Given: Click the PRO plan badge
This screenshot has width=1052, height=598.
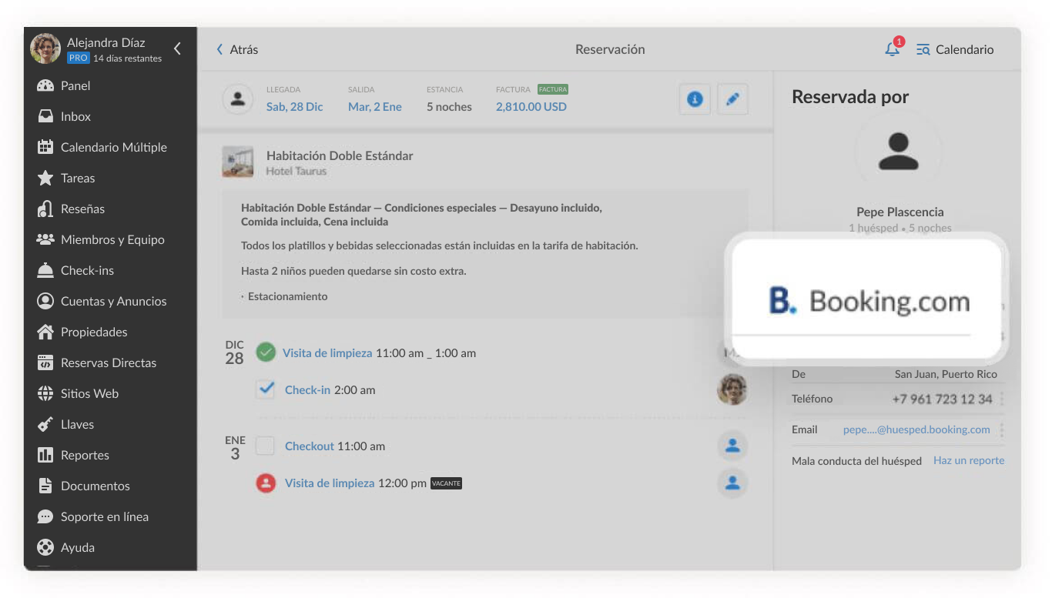Looking at the screenshot, I should pyautogui.click(x=78, y=58).
